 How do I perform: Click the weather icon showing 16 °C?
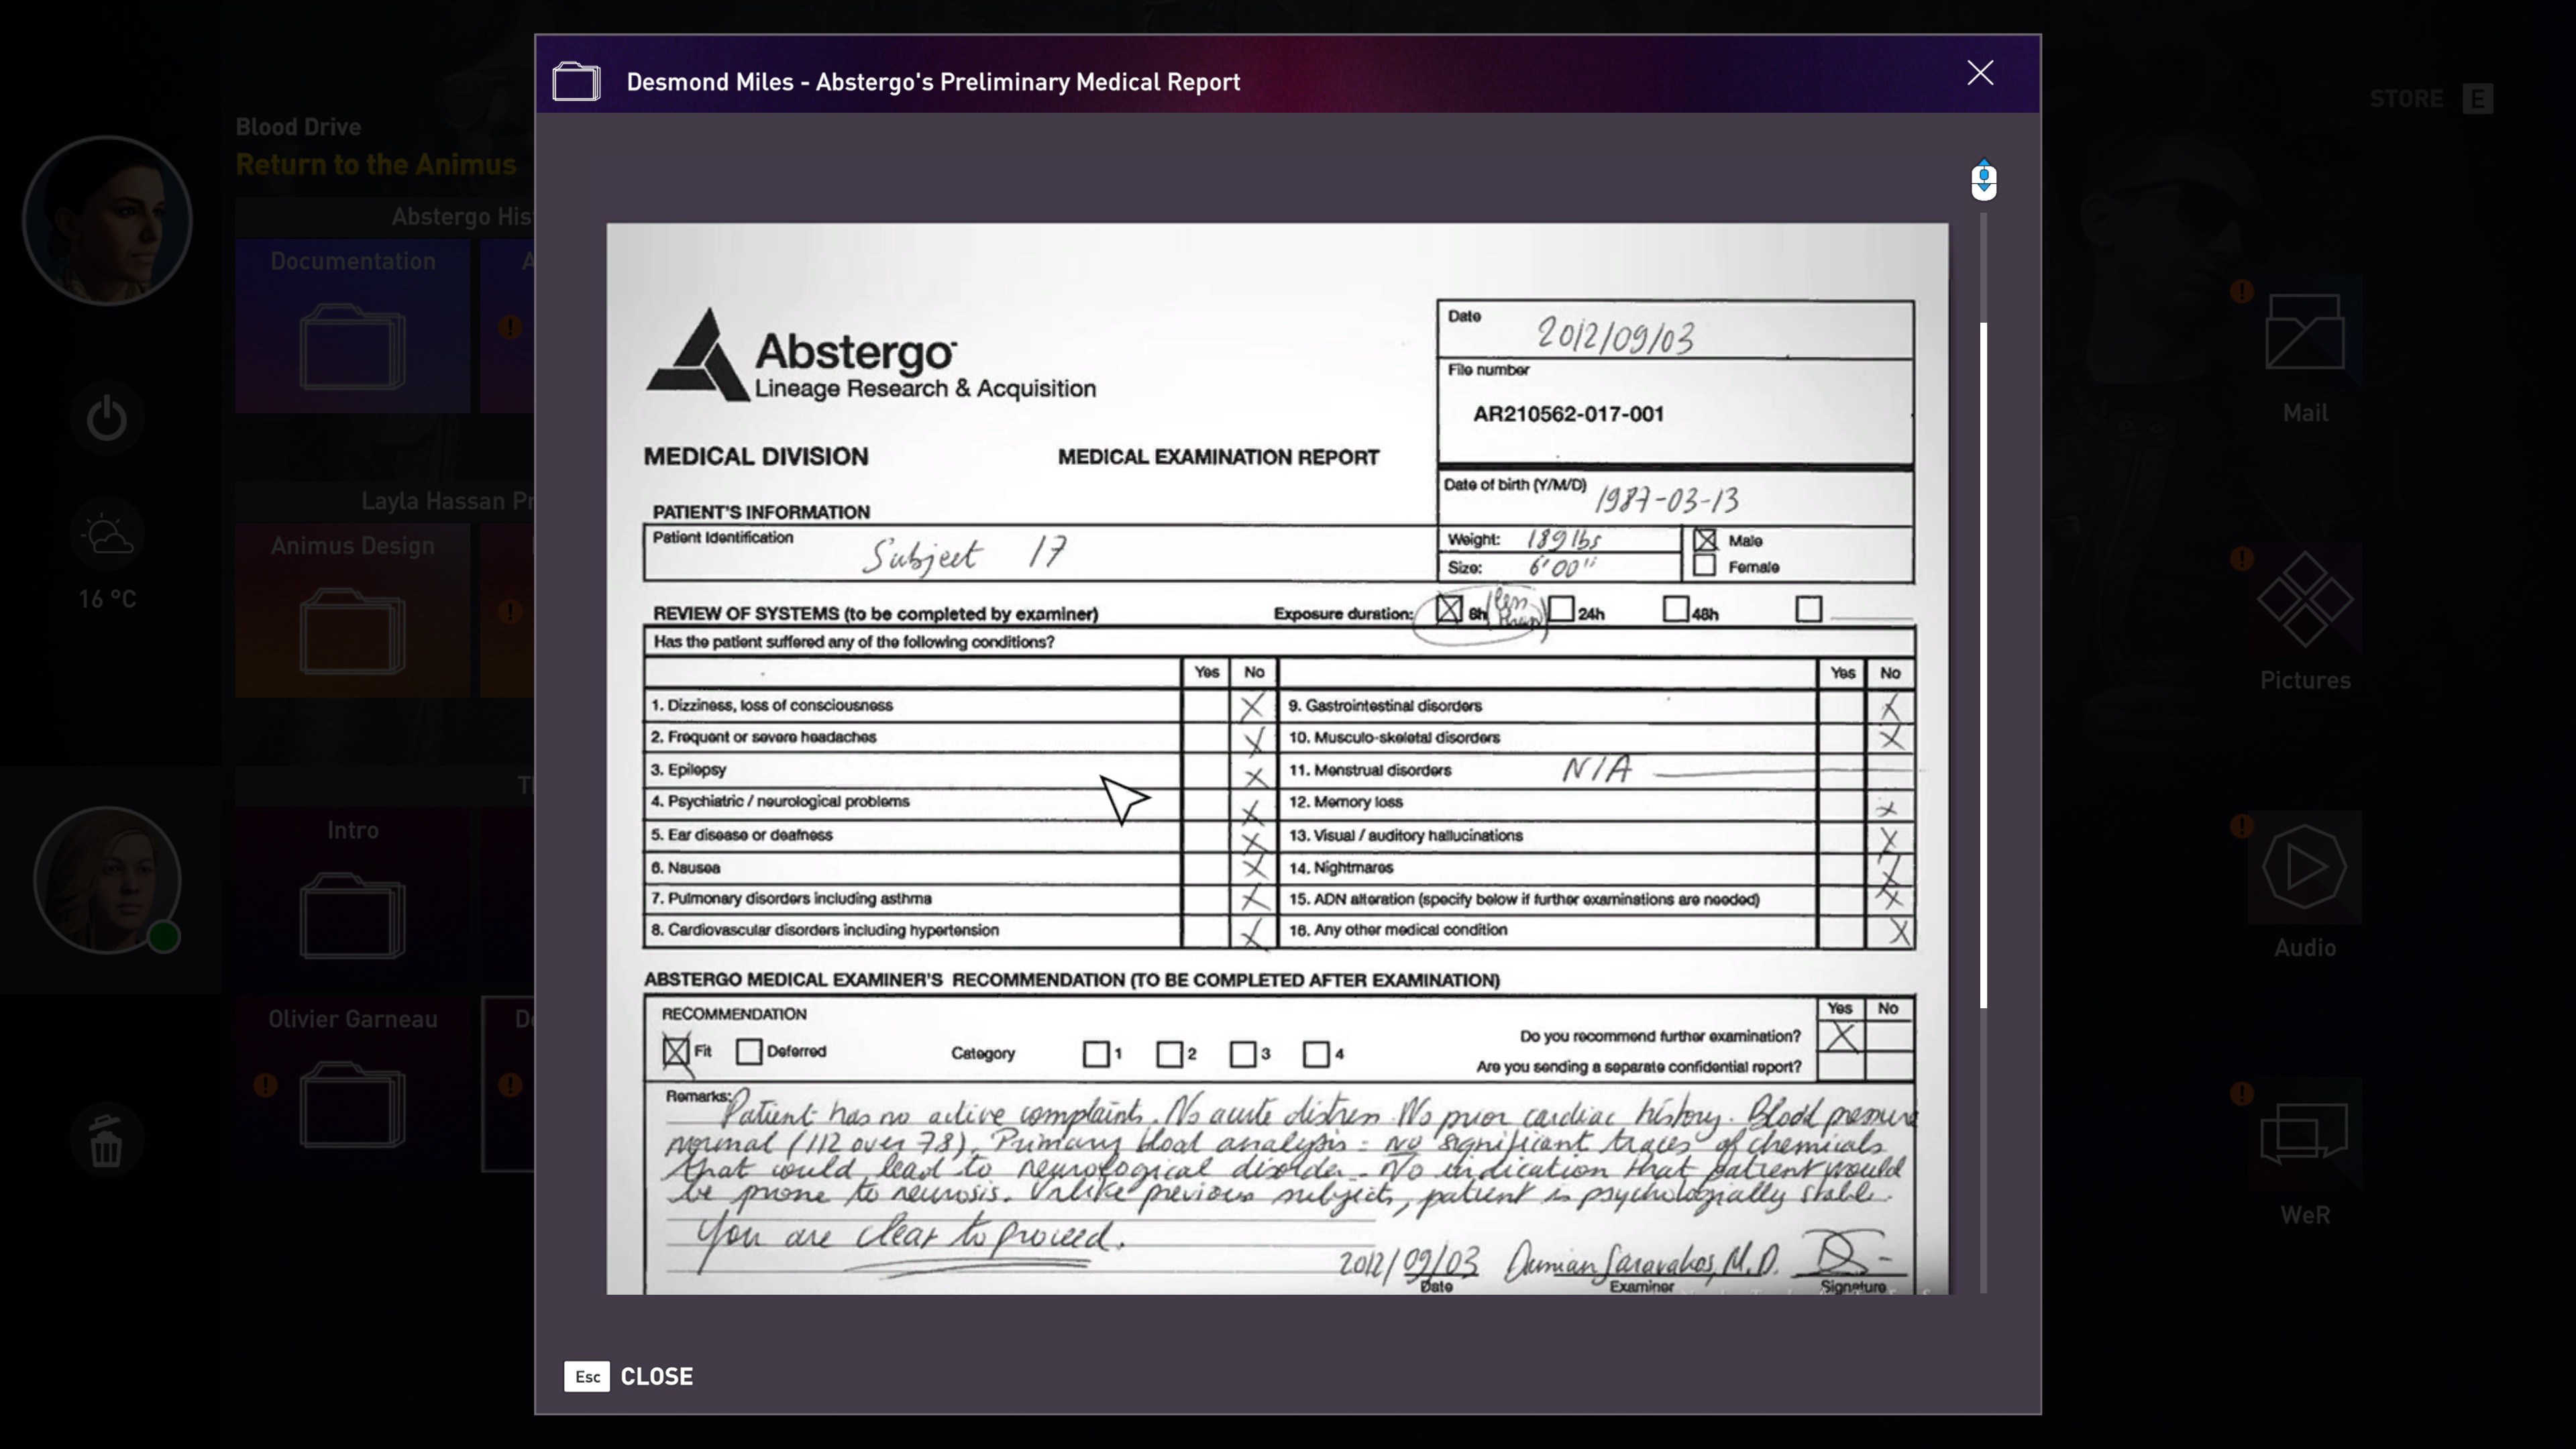107,535
